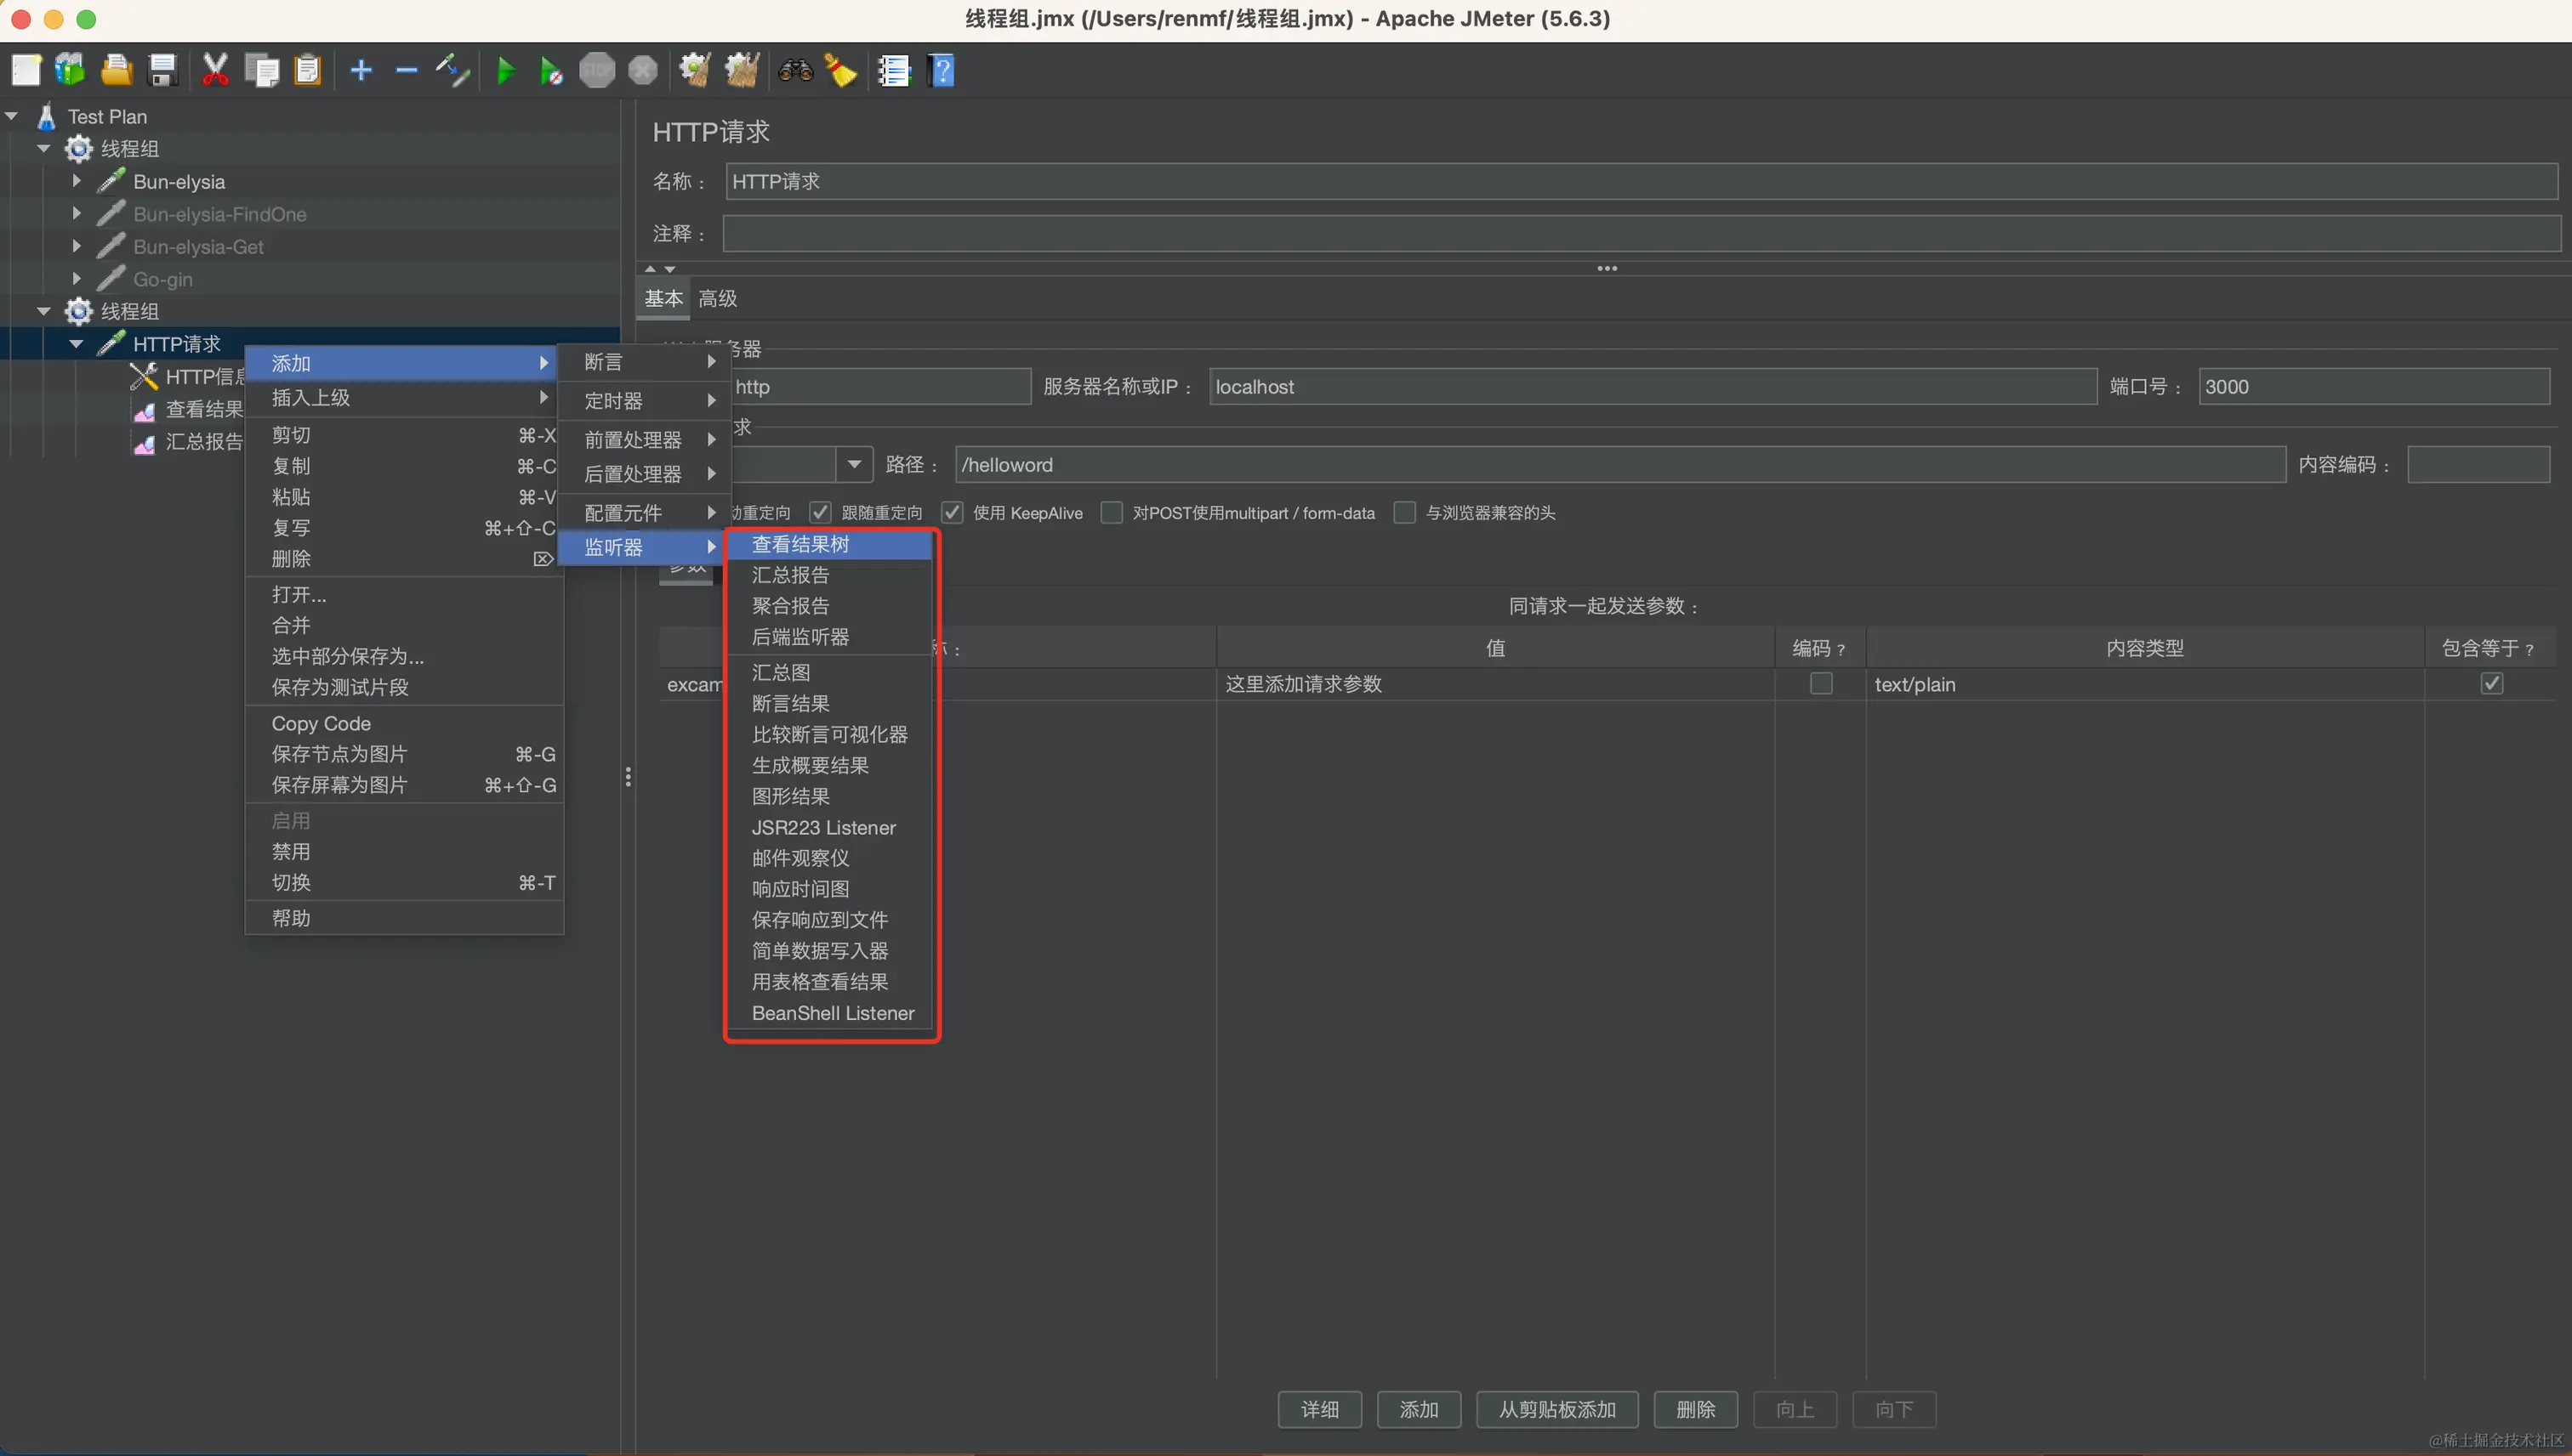Choose 查看结果树 from listener submenu
Viewport: 2572px width, 1456px height.
coord(830,544)
